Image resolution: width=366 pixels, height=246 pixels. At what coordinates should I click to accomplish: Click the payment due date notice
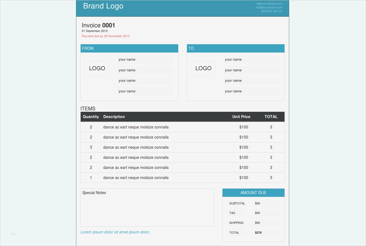click(x=106, y=36)
